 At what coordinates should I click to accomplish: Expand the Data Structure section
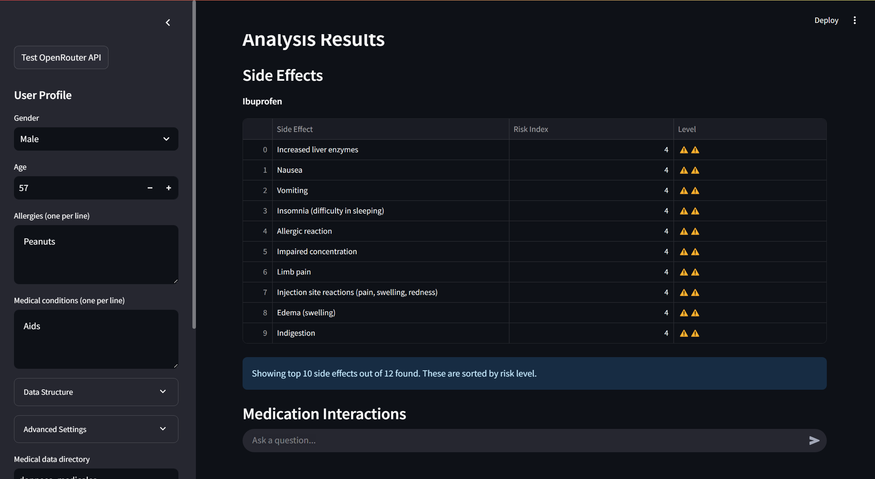tap(96, 392)
